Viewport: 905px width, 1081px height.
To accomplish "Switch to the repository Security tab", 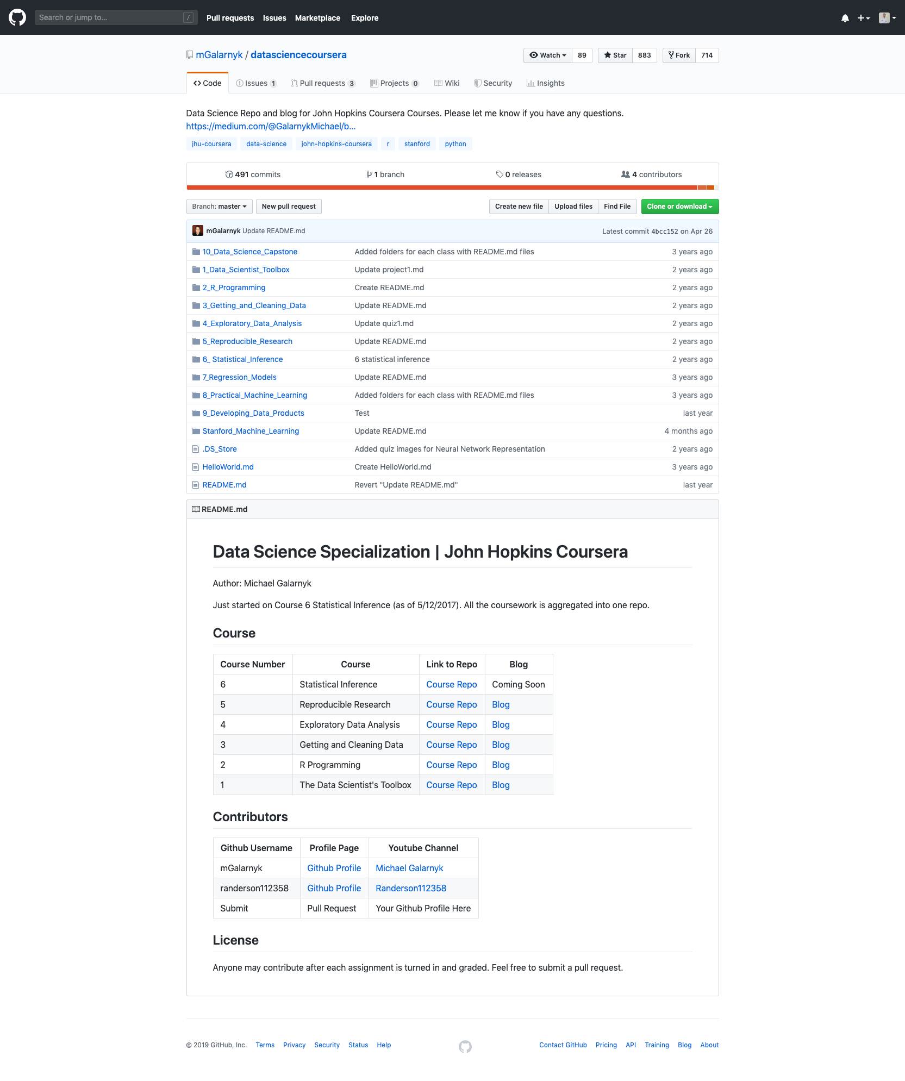I will tap(493, 83).
